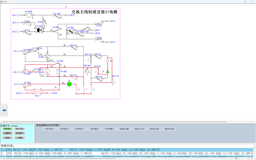Viewport: 256px width, 160px height.
Task: Click the circuit list vertical scrollbar
Action: click(x=254, y=148)
